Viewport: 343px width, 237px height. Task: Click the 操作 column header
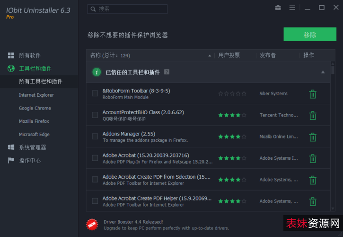[308, 55]
